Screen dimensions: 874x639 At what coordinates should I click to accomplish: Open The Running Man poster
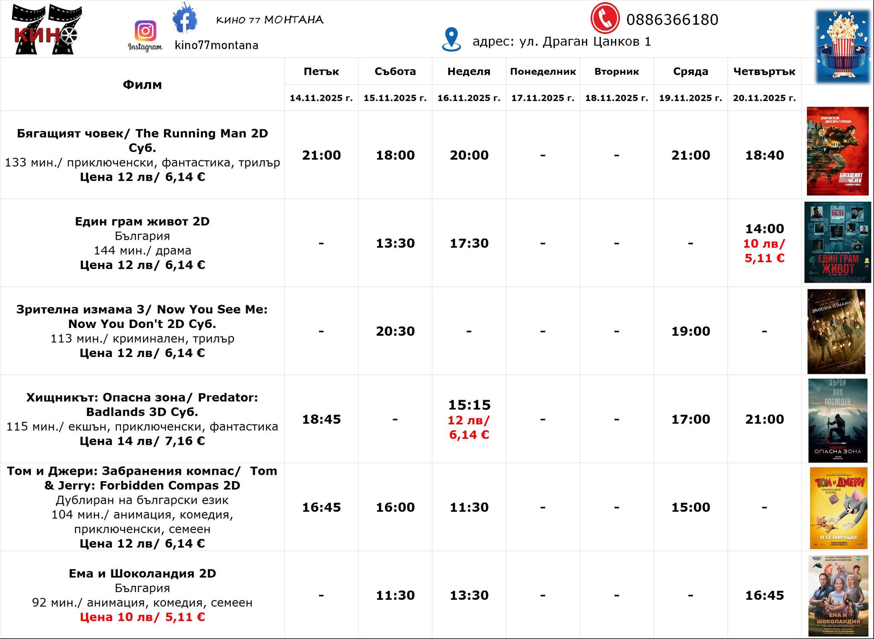tap(837, 151)
